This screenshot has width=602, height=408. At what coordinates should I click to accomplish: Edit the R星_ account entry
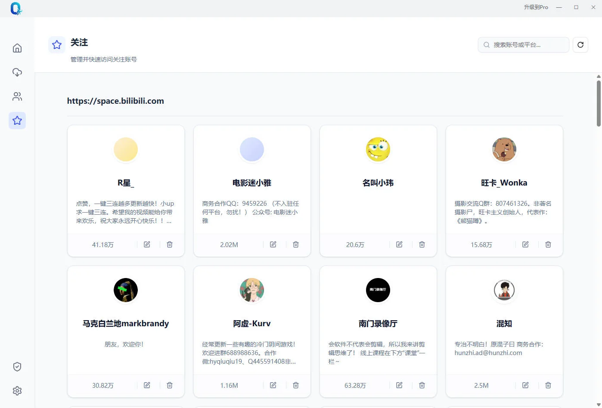pos(146,244)
